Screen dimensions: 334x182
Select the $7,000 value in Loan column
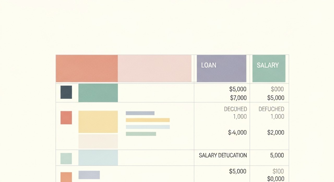pyautogui.click(x=238, y=98)
